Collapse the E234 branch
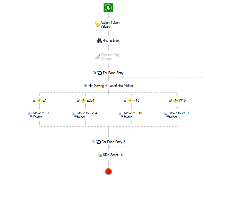 pyautogui.click(x=78, y=100)
